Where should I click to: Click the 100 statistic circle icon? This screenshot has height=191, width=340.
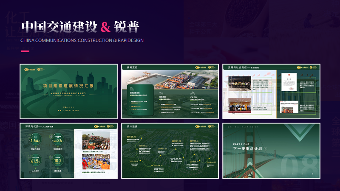58,161
